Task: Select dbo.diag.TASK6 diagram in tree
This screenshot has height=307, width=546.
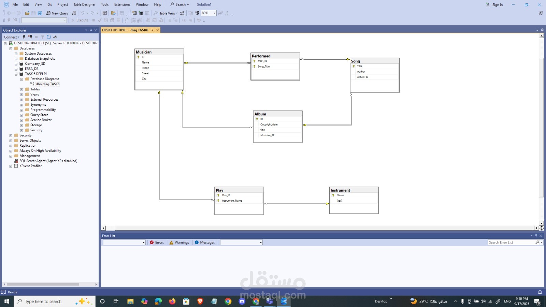Action: tap(47, 84)
